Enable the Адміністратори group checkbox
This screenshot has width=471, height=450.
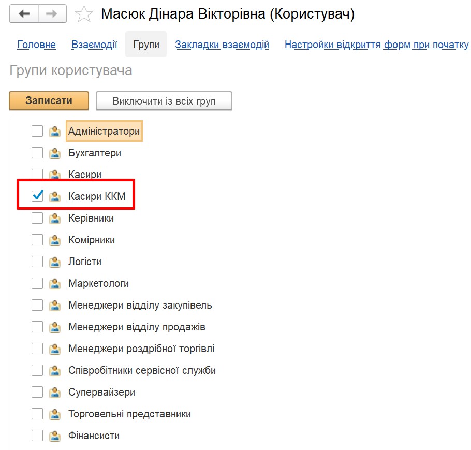pos(37,131)
